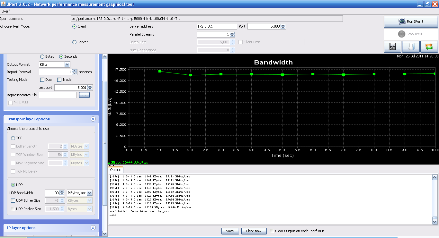Open the JPerf menu

coord(6,11)
